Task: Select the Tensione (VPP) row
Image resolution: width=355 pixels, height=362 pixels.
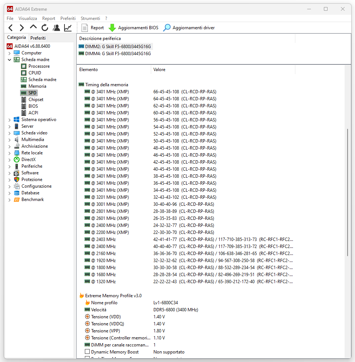Action: tap(186, 331)
